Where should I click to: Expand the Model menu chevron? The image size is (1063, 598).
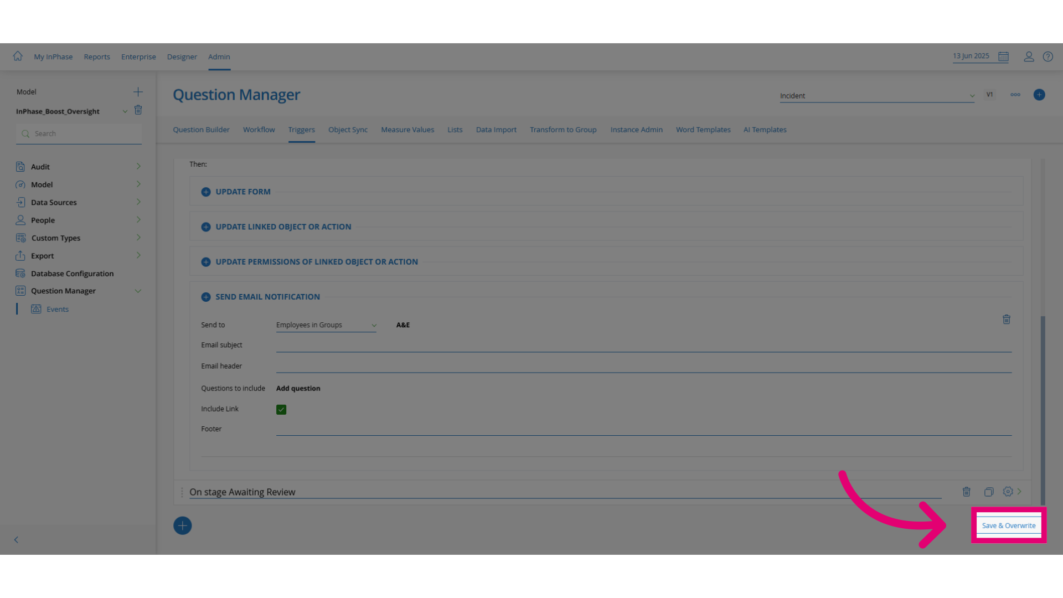138,184
